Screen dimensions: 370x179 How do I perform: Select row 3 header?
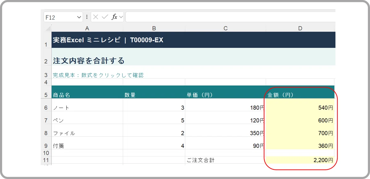coord(46,72)
